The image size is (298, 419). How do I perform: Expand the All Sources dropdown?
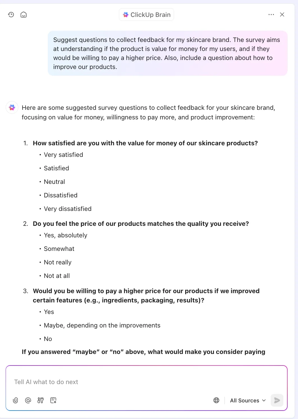point(248,400)
